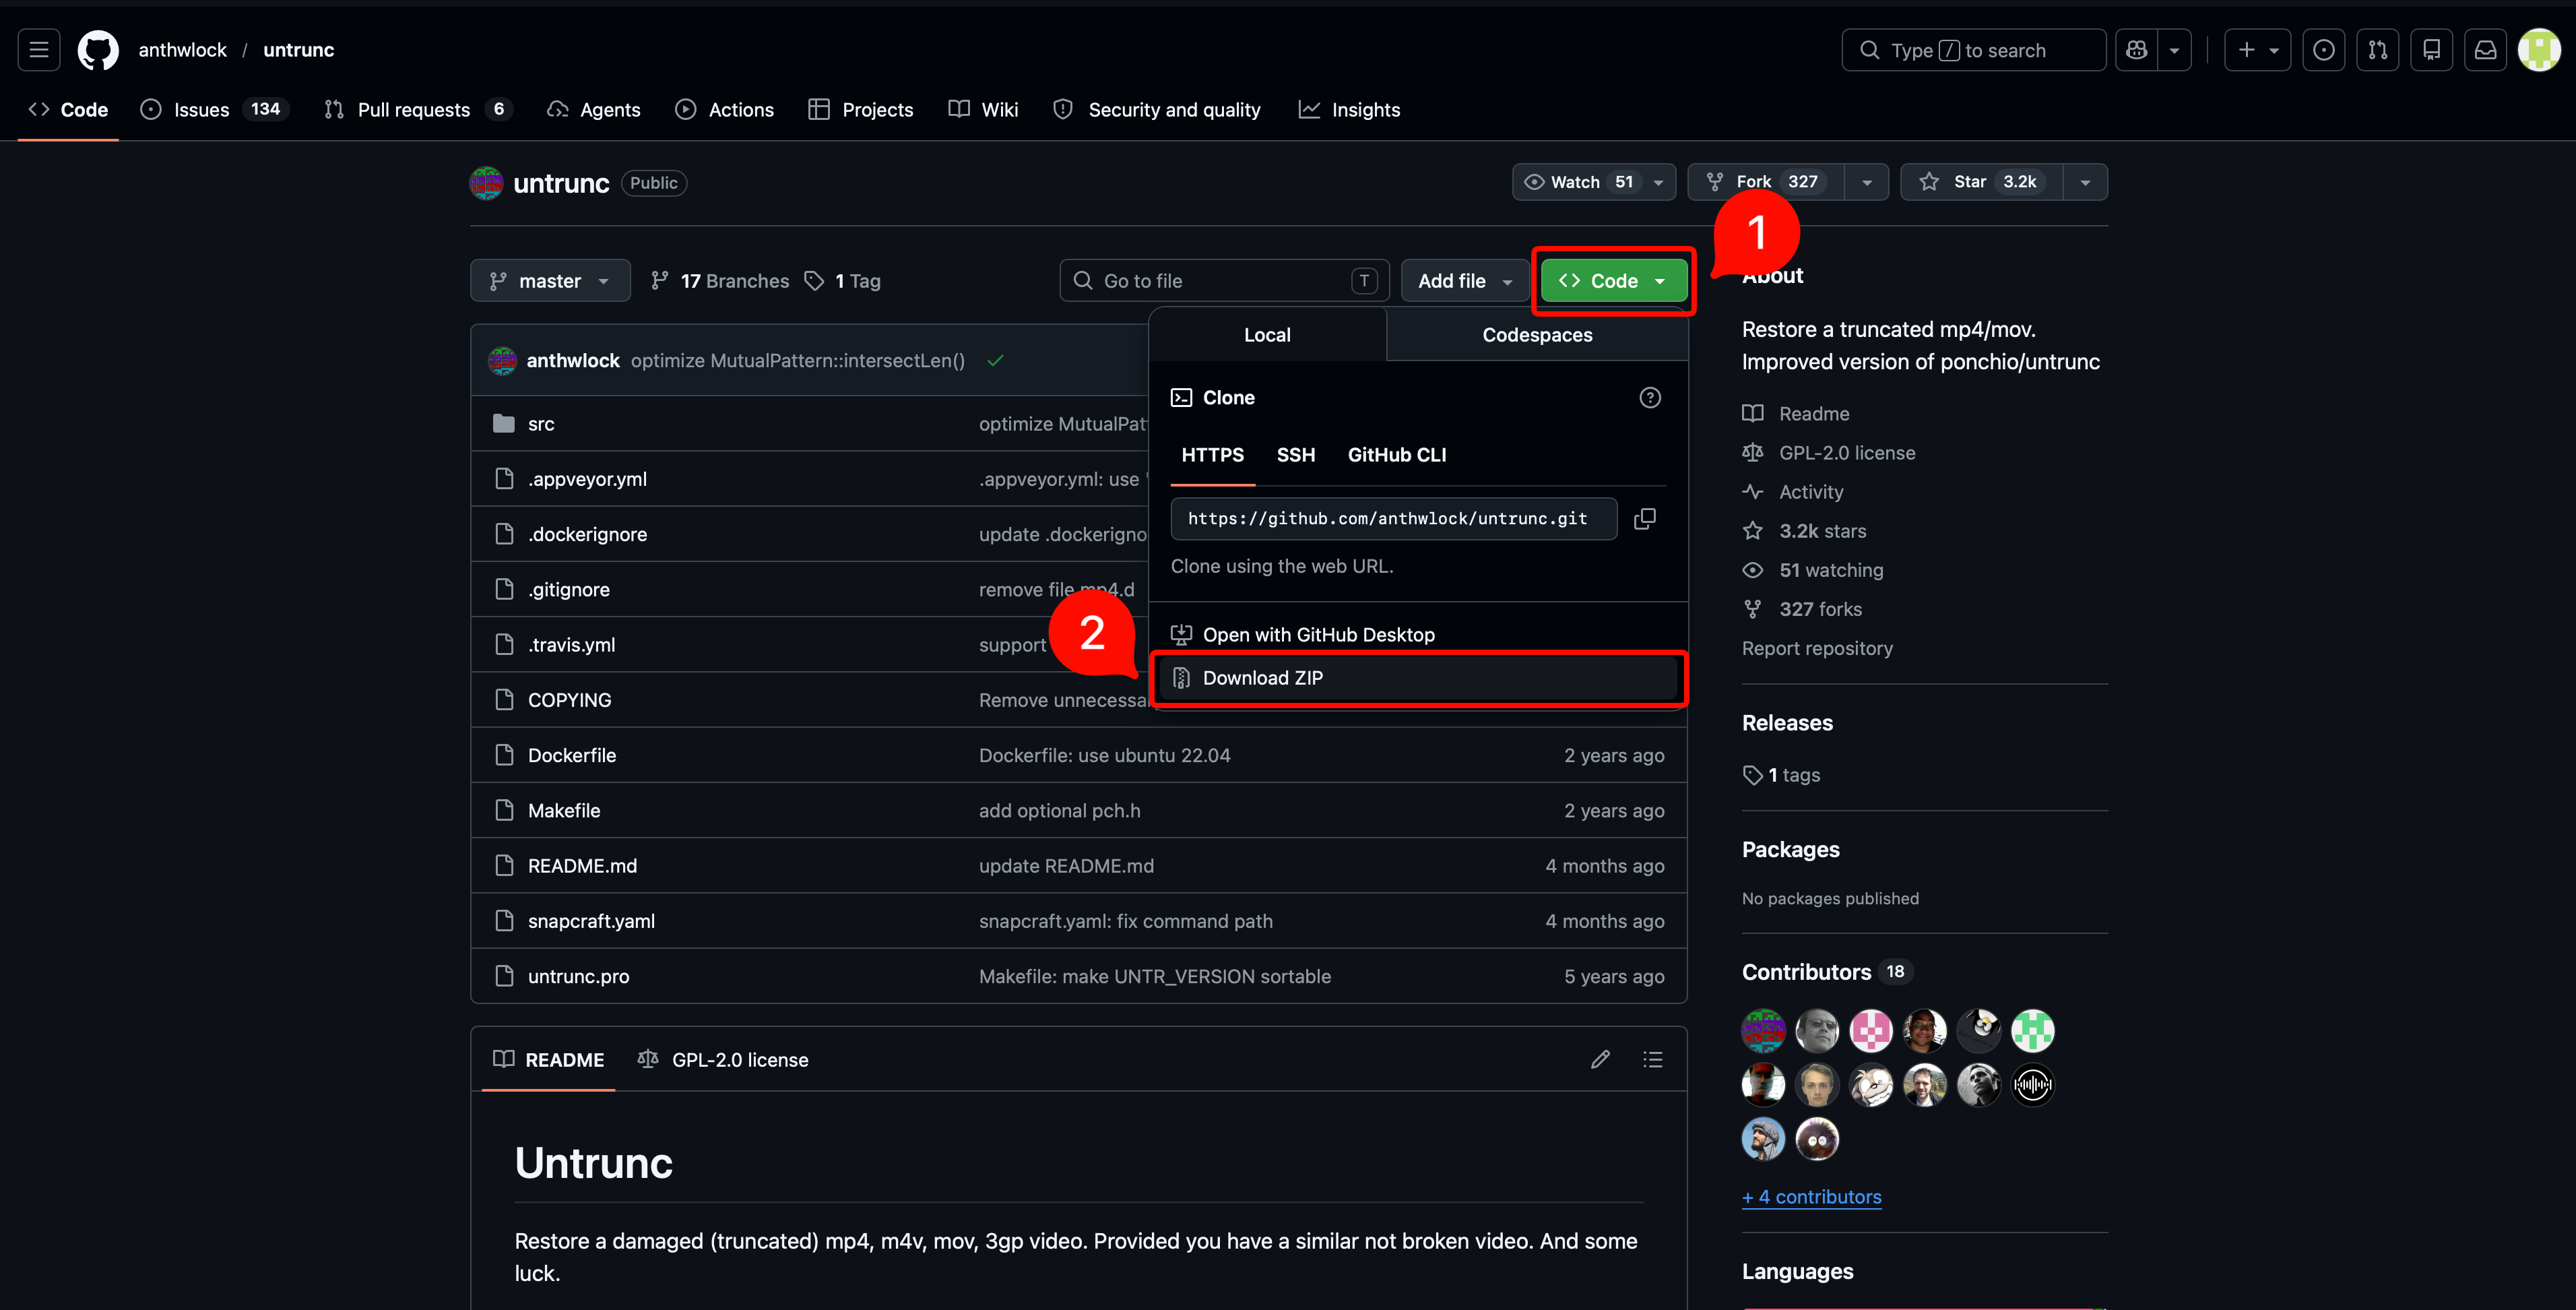Click Download ZIP
This screenshot has width=2576, height=1310.
[x=1418, y=678]
